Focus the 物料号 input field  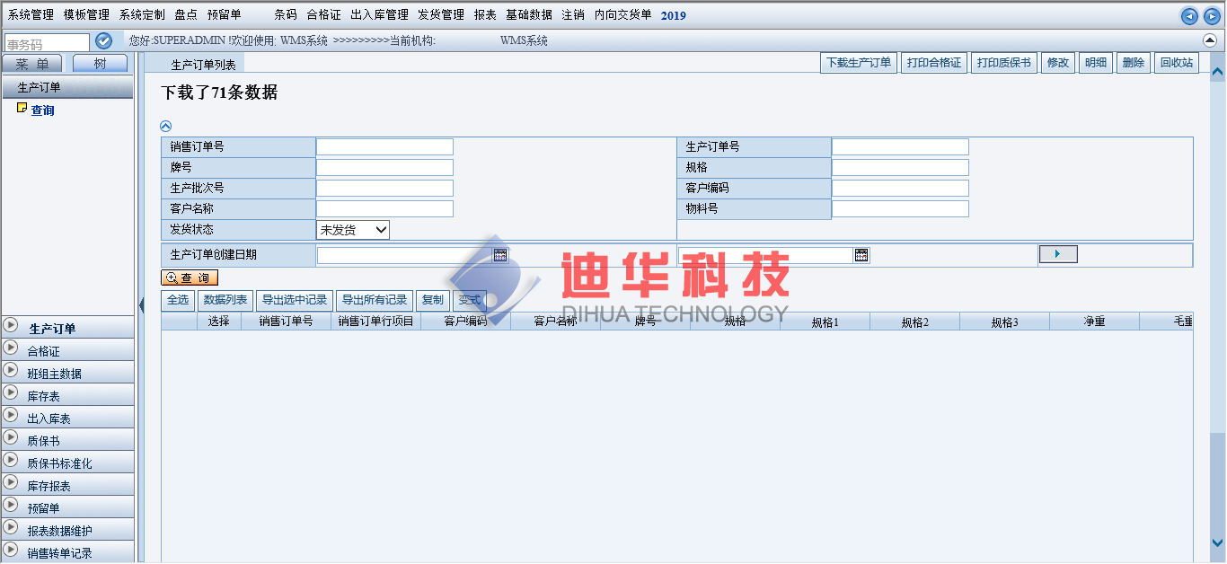click(x=900, y=209)
